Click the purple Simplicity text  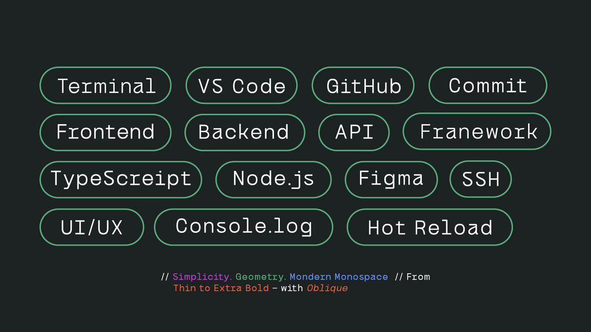(x=201, y=277)
